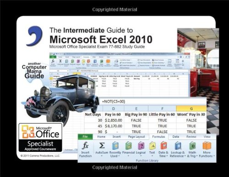Select column header D
Viewport: 229px width, 177px height.
[x=114, y=109]
